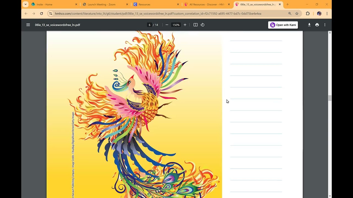Switch to the Resources tab
The height and width of the screenshot is (198, 353).
(x=156, y=4)
